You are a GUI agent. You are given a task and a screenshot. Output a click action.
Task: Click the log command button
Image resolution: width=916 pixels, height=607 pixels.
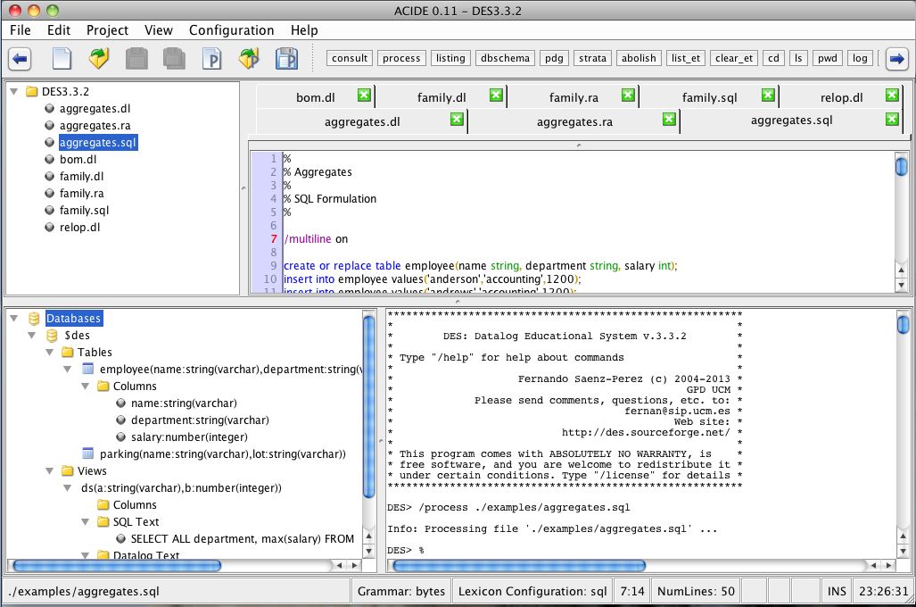860,58
